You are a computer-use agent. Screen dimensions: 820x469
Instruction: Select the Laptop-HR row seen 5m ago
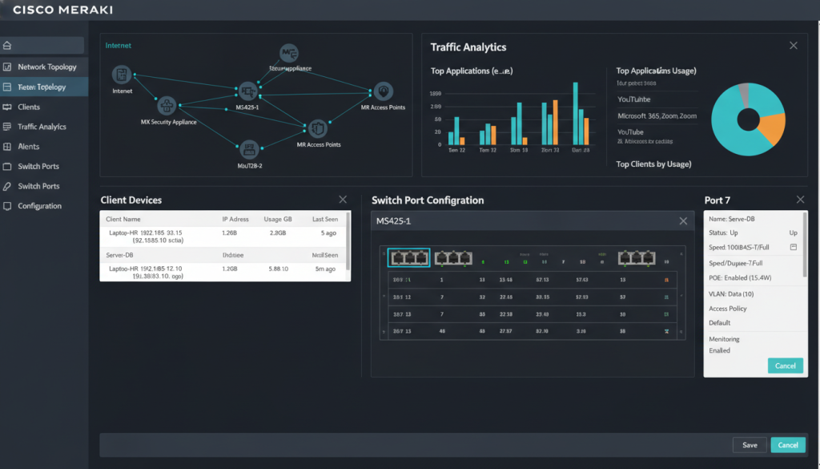pyautogui.click(x=223, y=273)
